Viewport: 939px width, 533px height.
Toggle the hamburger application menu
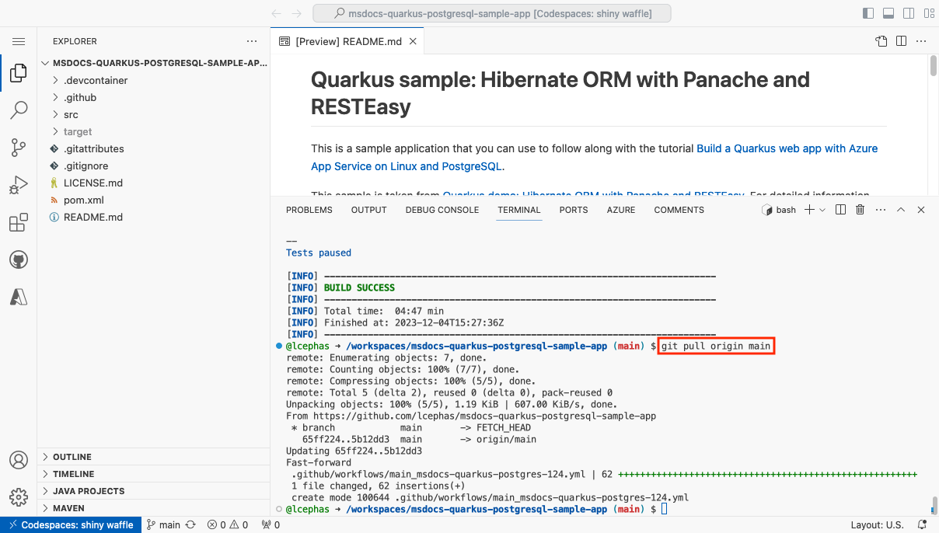[19, 41]
